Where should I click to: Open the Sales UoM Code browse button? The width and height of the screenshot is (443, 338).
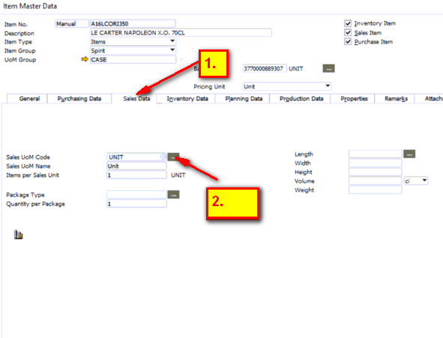173,157
